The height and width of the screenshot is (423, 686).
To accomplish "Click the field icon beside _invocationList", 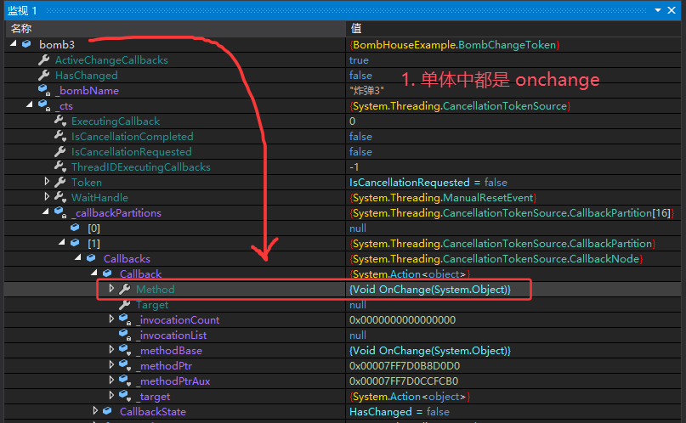I will coord(124,336).
